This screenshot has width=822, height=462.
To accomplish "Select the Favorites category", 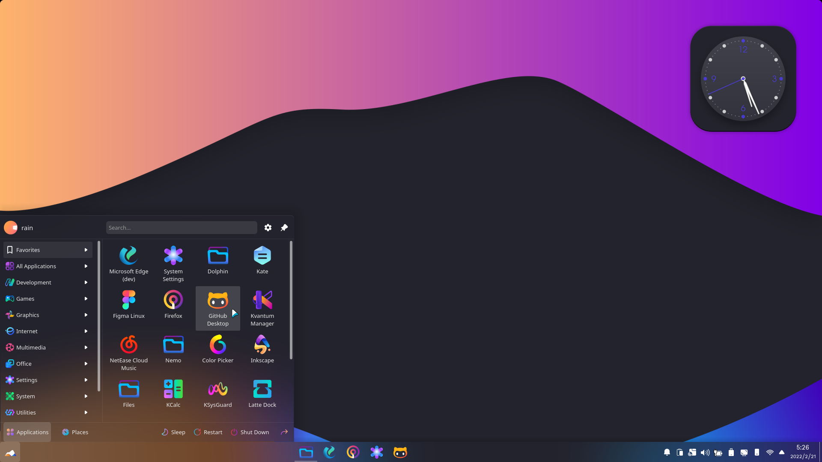I will click(x=48, y=250).
